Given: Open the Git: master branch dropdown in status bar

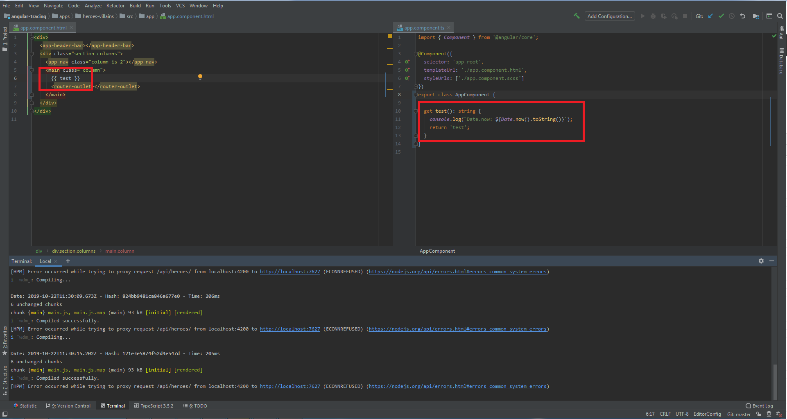Looking at the screenshot, I should pos(739,414).
